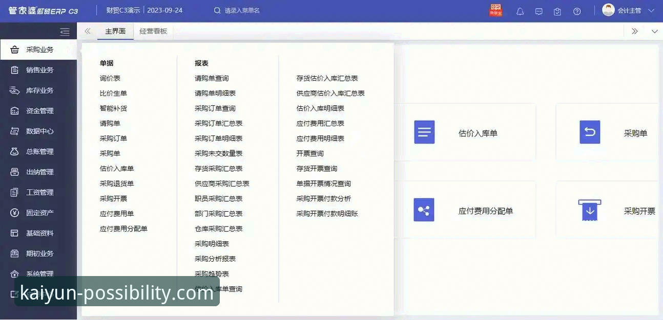This screenshot has width=663, height=320.
Task: Open 仓库采购汇总表 report
Action: [x=218, y=228]
